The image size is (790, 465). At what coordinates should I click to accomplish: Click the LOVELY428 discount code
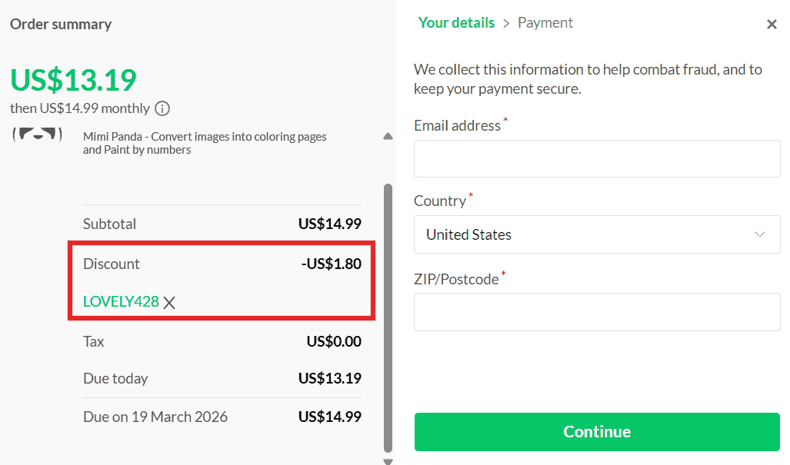point(121,302)
